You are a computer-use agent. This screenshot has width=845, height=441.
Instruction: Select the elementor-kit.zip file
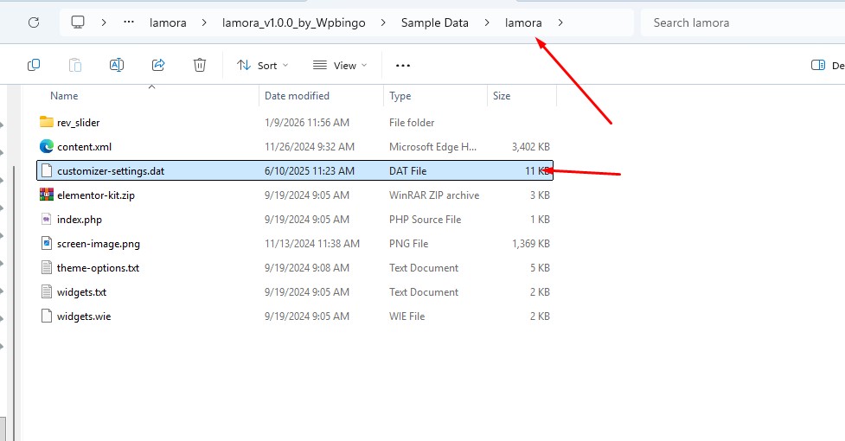[295, 195]
